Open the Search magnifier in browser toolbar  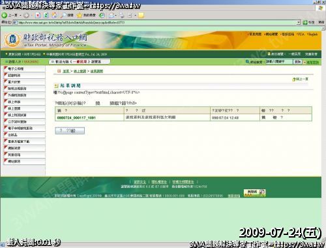[x=63, y=15]
